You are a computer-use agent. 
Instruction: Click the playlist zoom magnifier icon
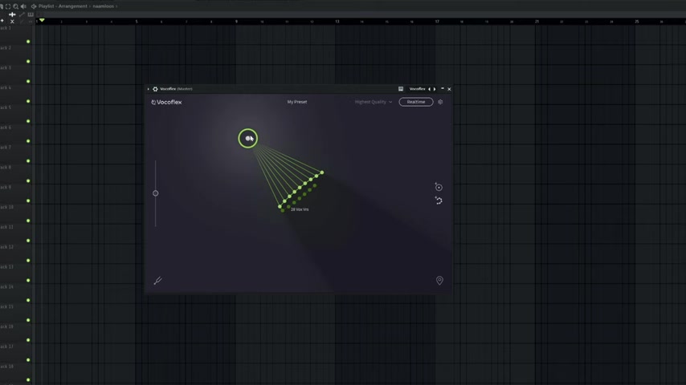pyautogui.click(x=16, y=6)
